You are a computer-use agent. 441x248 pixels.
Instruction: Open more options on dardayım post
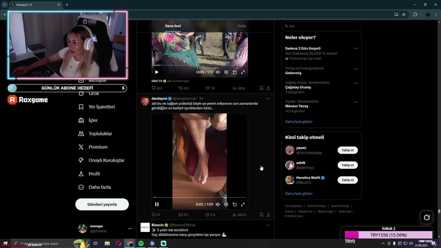click(268, 99)
